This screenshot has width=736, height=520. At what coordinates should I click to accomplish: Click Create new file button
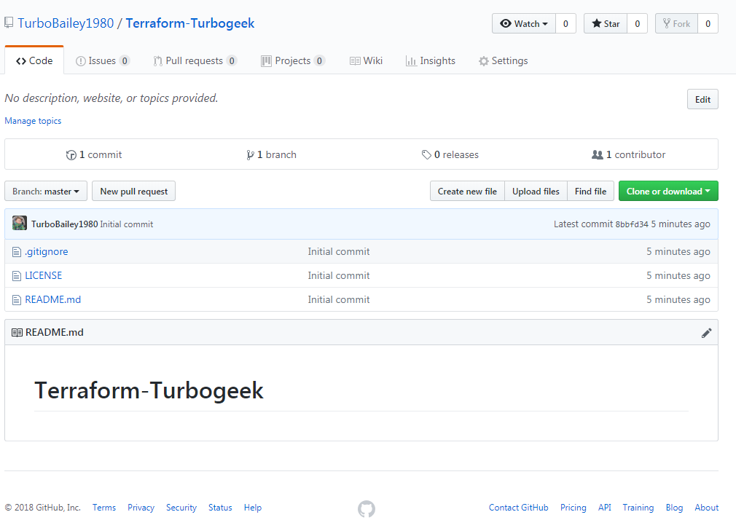[467, 191]
